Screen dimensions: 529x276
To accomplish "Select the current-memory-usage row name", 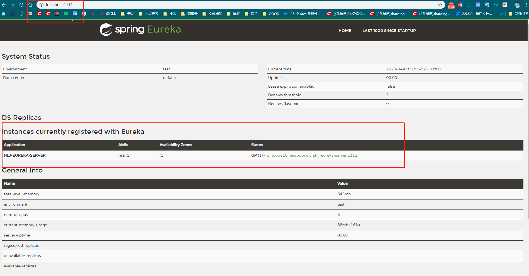I will (x=25, y=225).
